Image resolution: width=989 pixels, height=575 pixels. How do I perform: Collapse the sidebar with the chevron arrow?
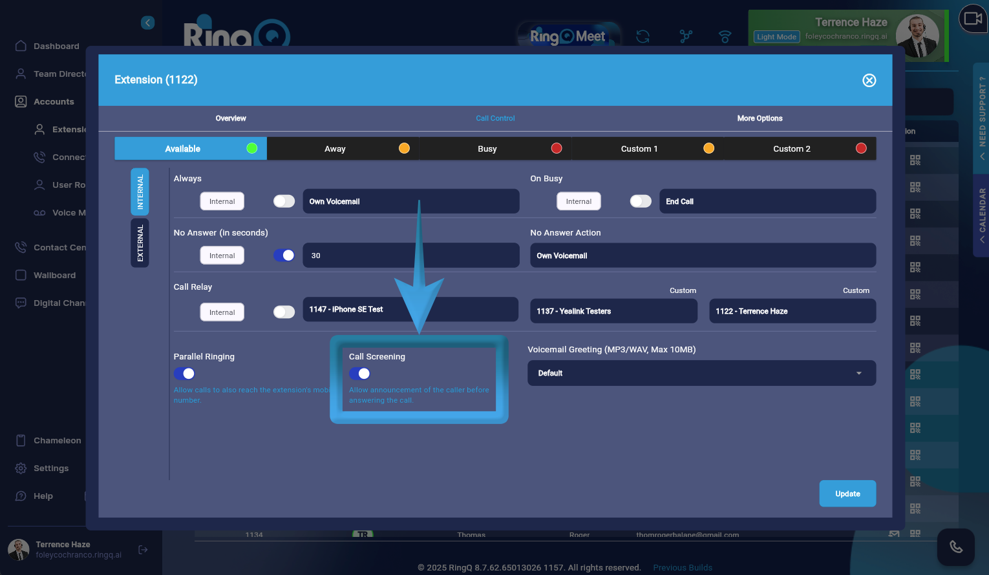pos(147,23)
